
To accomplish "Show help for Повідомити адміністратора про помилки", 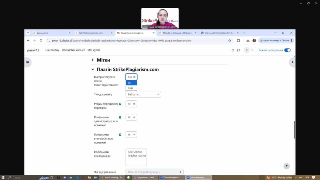I will (120, 117).
